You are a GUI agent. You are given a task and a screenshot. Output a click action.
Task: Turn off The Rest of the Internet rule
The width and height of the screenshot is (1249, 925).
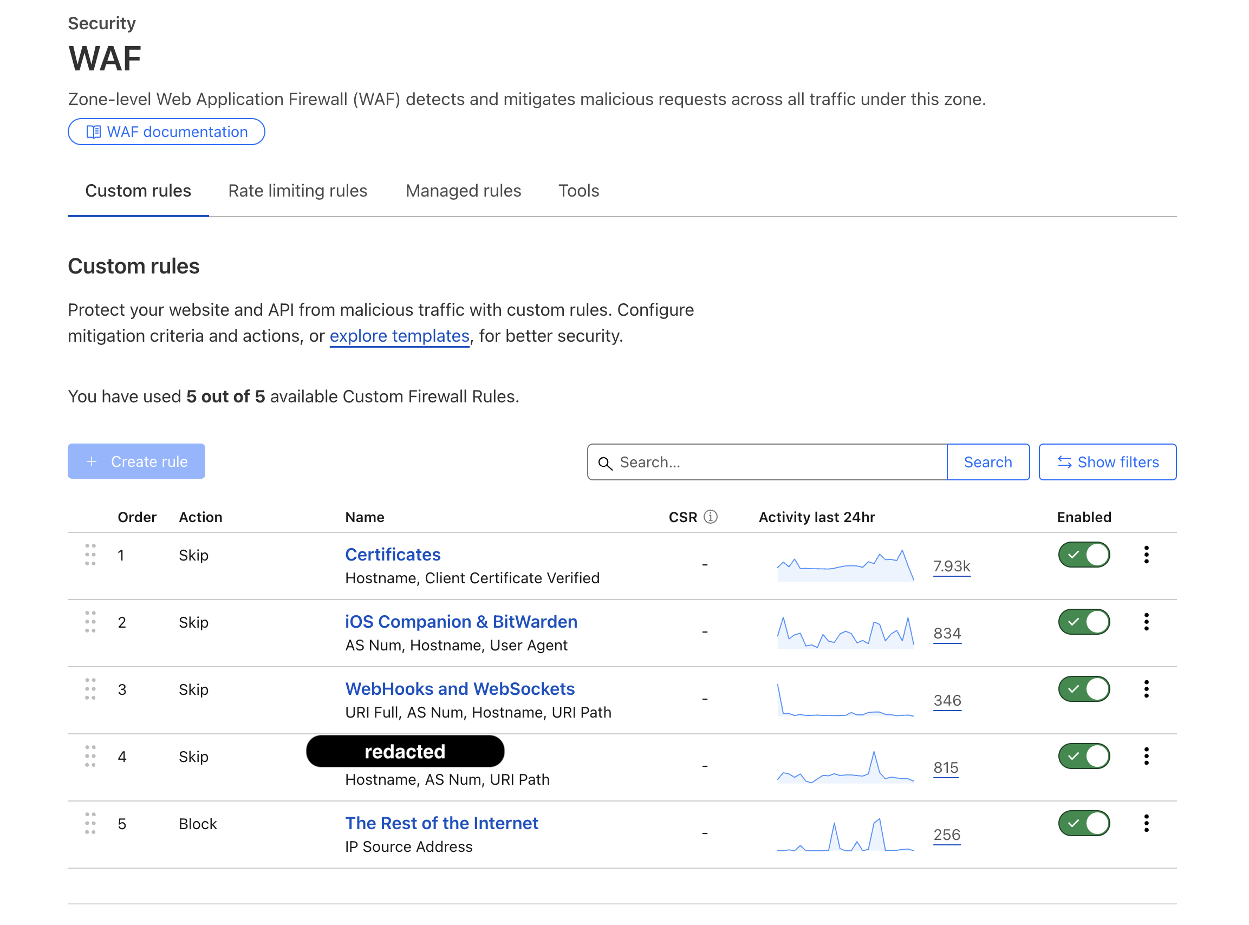click(x=1084, y=823)
